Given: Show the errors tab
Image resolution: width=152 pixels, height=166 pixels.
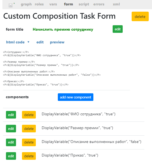Looking at the screenshot, I should coord(99,4).
